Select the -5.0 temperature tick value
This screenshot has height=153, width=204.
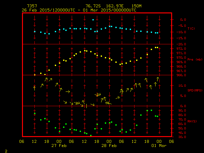(x=182, y=25)
